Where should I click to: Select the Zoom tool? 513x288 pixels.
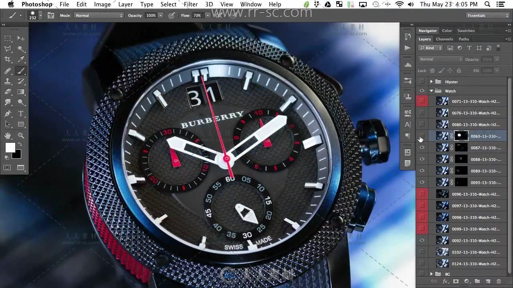click(21, 136)
